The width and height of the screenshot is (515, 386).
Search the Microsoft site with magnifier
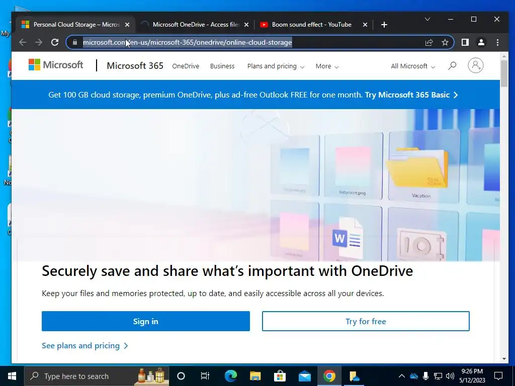click(452, 66)
